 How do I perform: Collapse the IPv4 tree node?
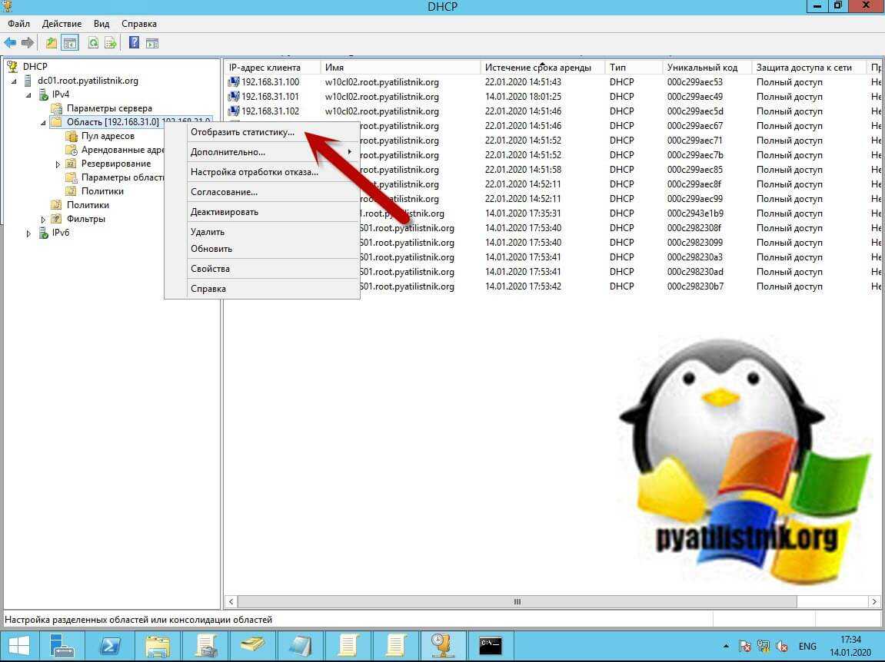pyautogui.click(x=29, y=94)
